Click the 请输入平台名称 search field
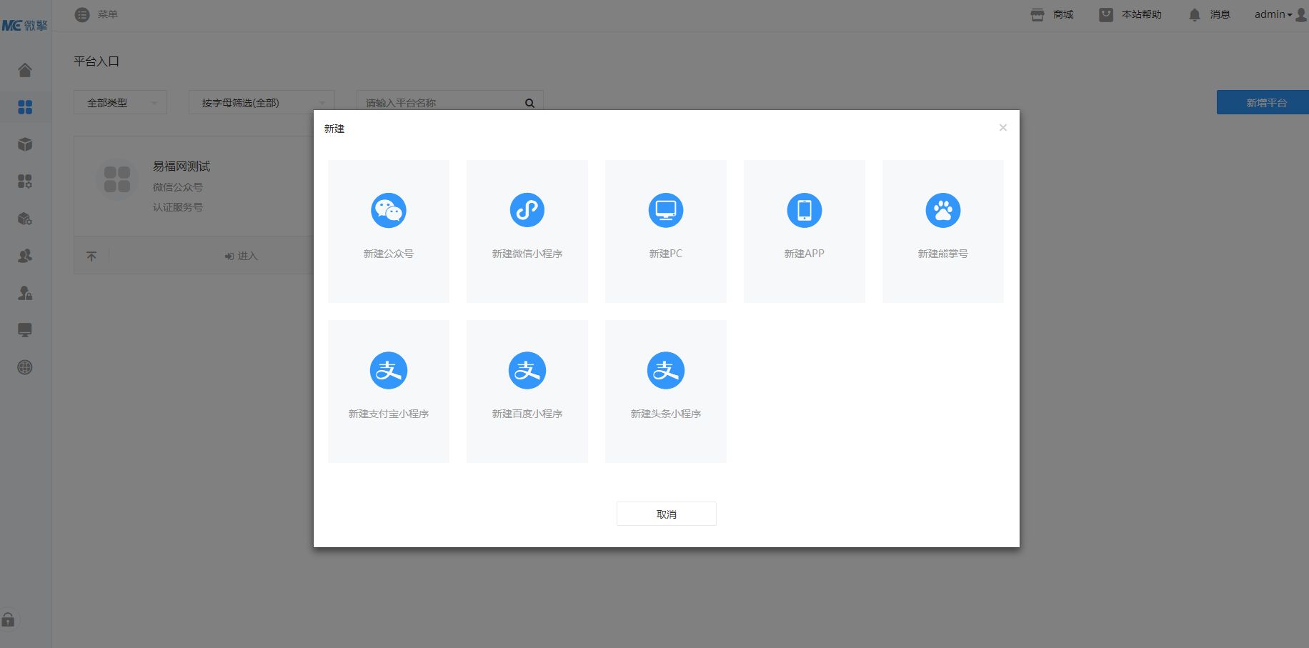The height and width of the screenshot is (648, 1309). (443, 102)
